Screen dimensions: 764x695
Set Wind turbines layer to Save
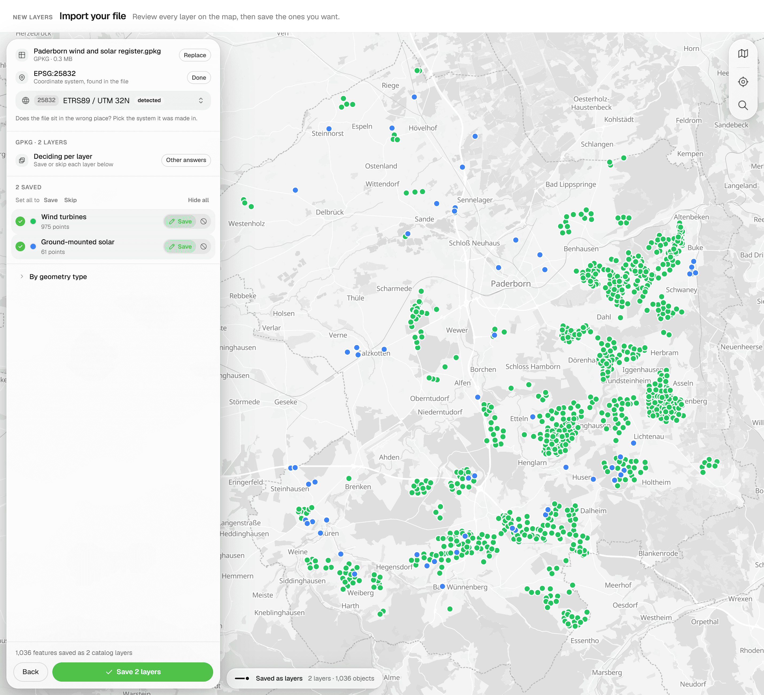[180, 221]
